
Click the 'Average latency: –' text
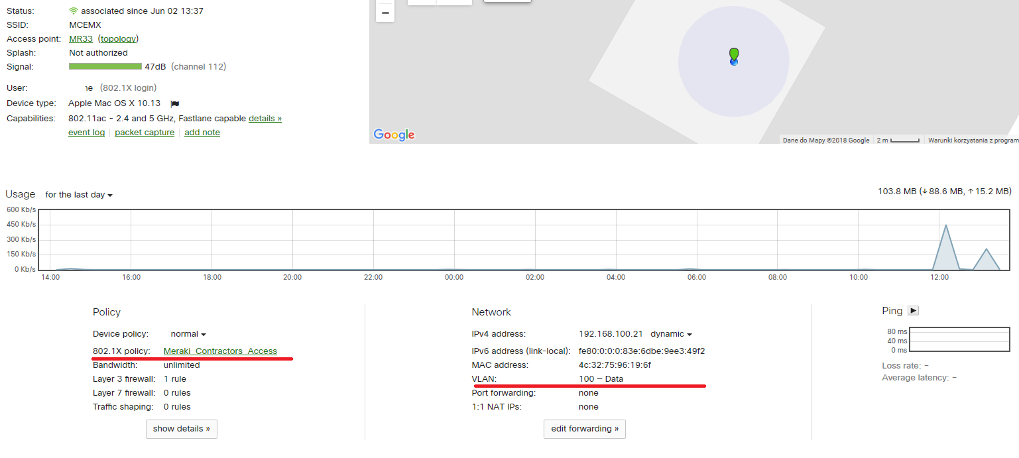tap(919, 378)
